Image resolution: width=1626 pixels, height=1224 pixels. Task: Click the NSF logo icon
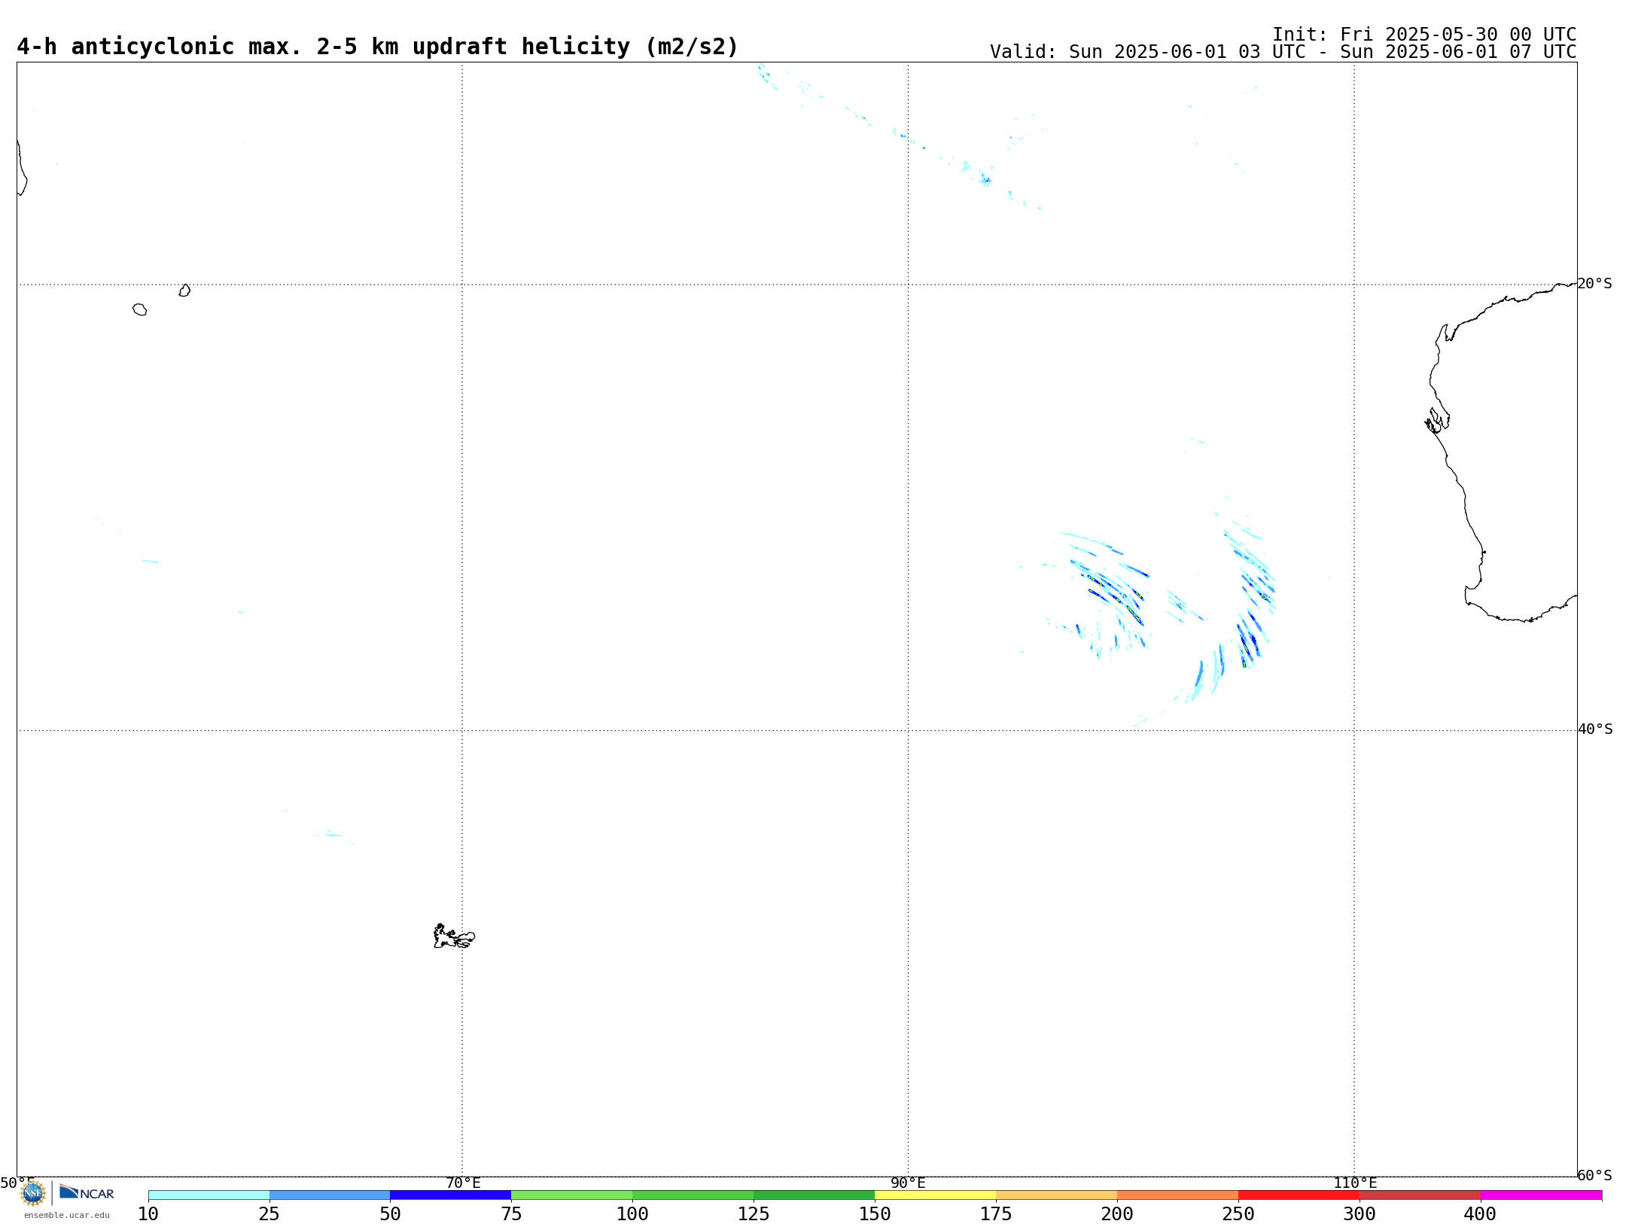click(x=32, y=1193)
